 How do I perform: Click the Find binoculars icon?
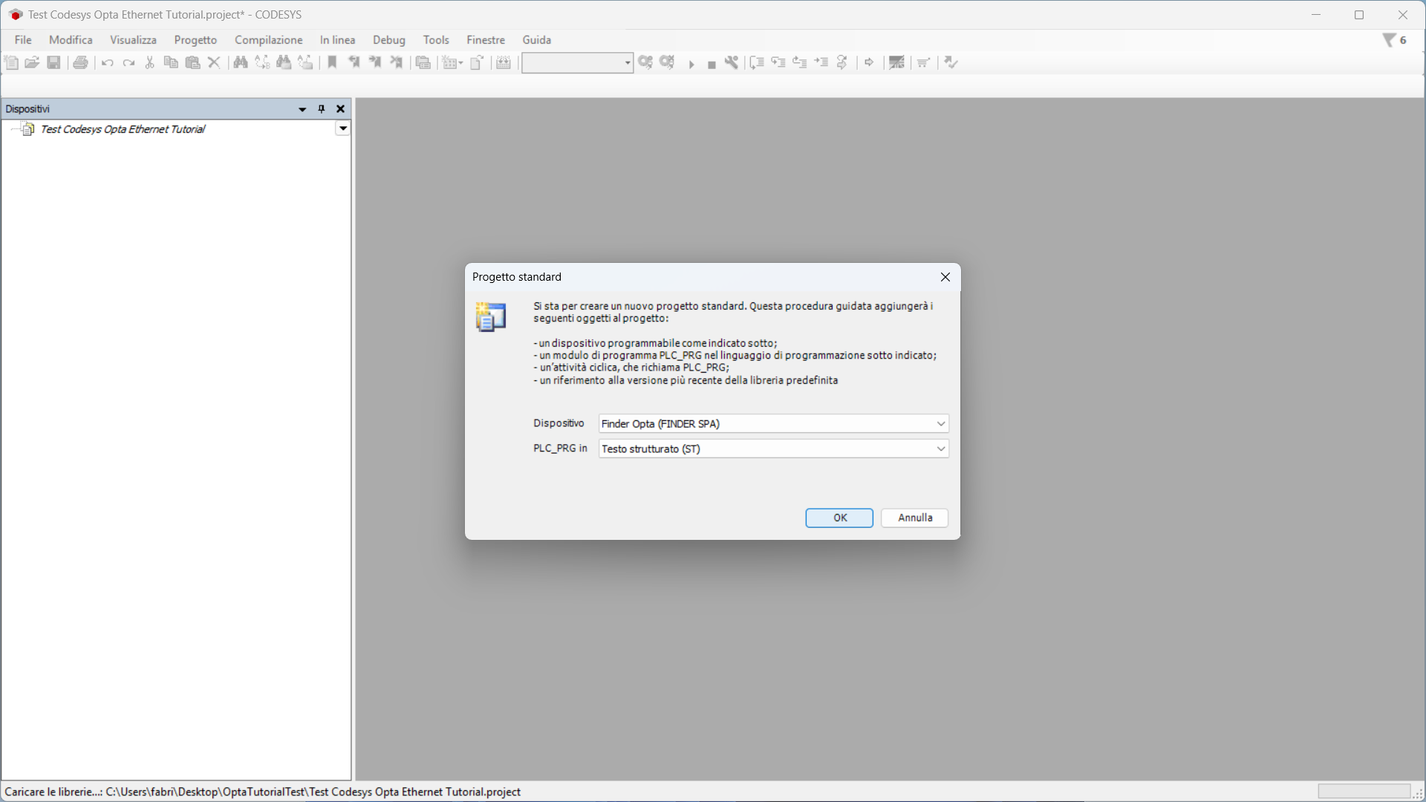pos(241,63)
